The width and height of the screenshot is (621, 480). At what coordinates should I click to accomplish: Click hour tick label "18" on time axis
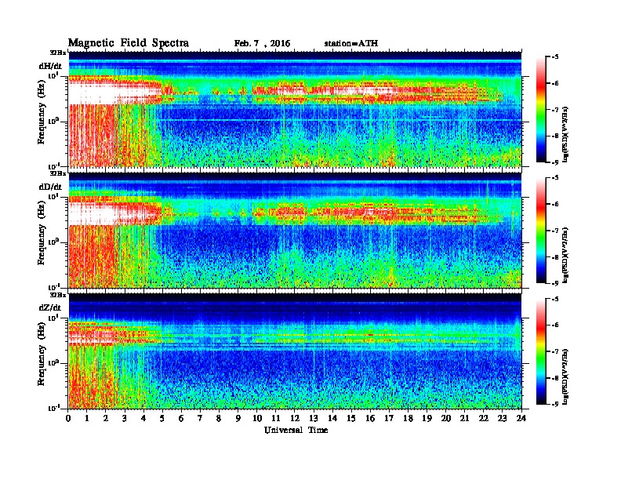coord(408,419)
